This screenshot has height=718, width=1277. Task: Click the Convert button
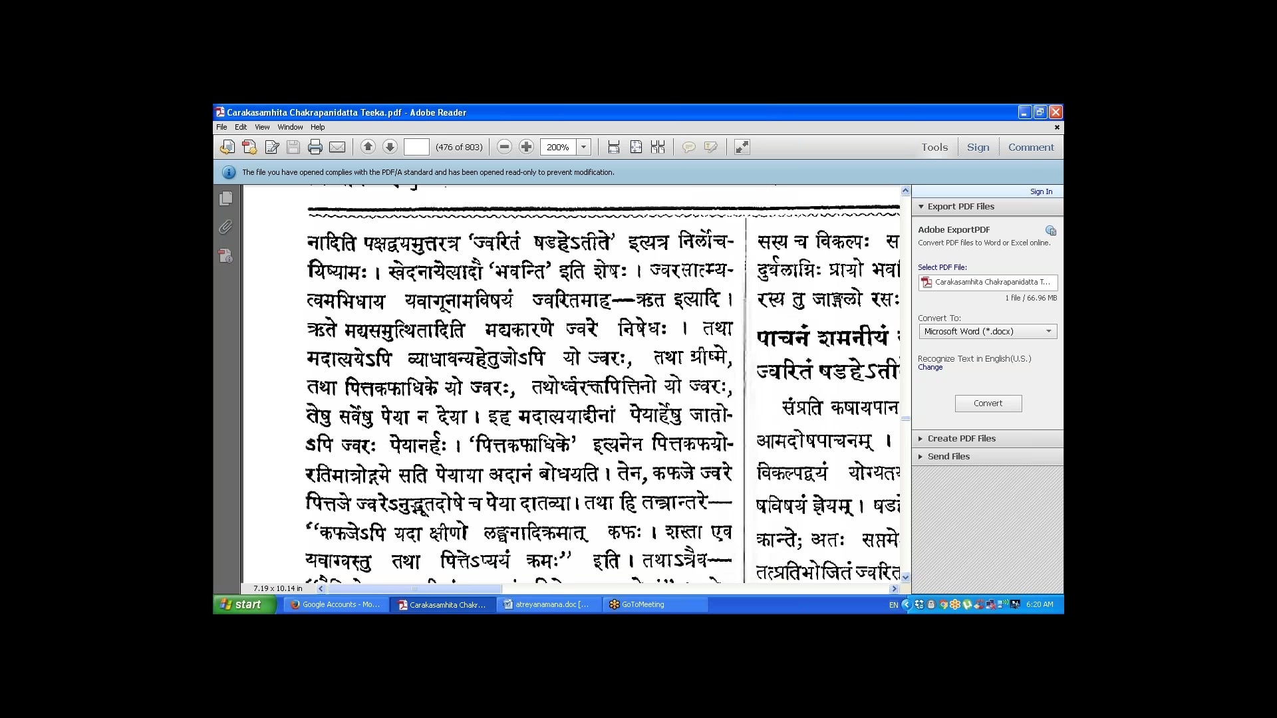pyautogui.click(x=988, y=404)
